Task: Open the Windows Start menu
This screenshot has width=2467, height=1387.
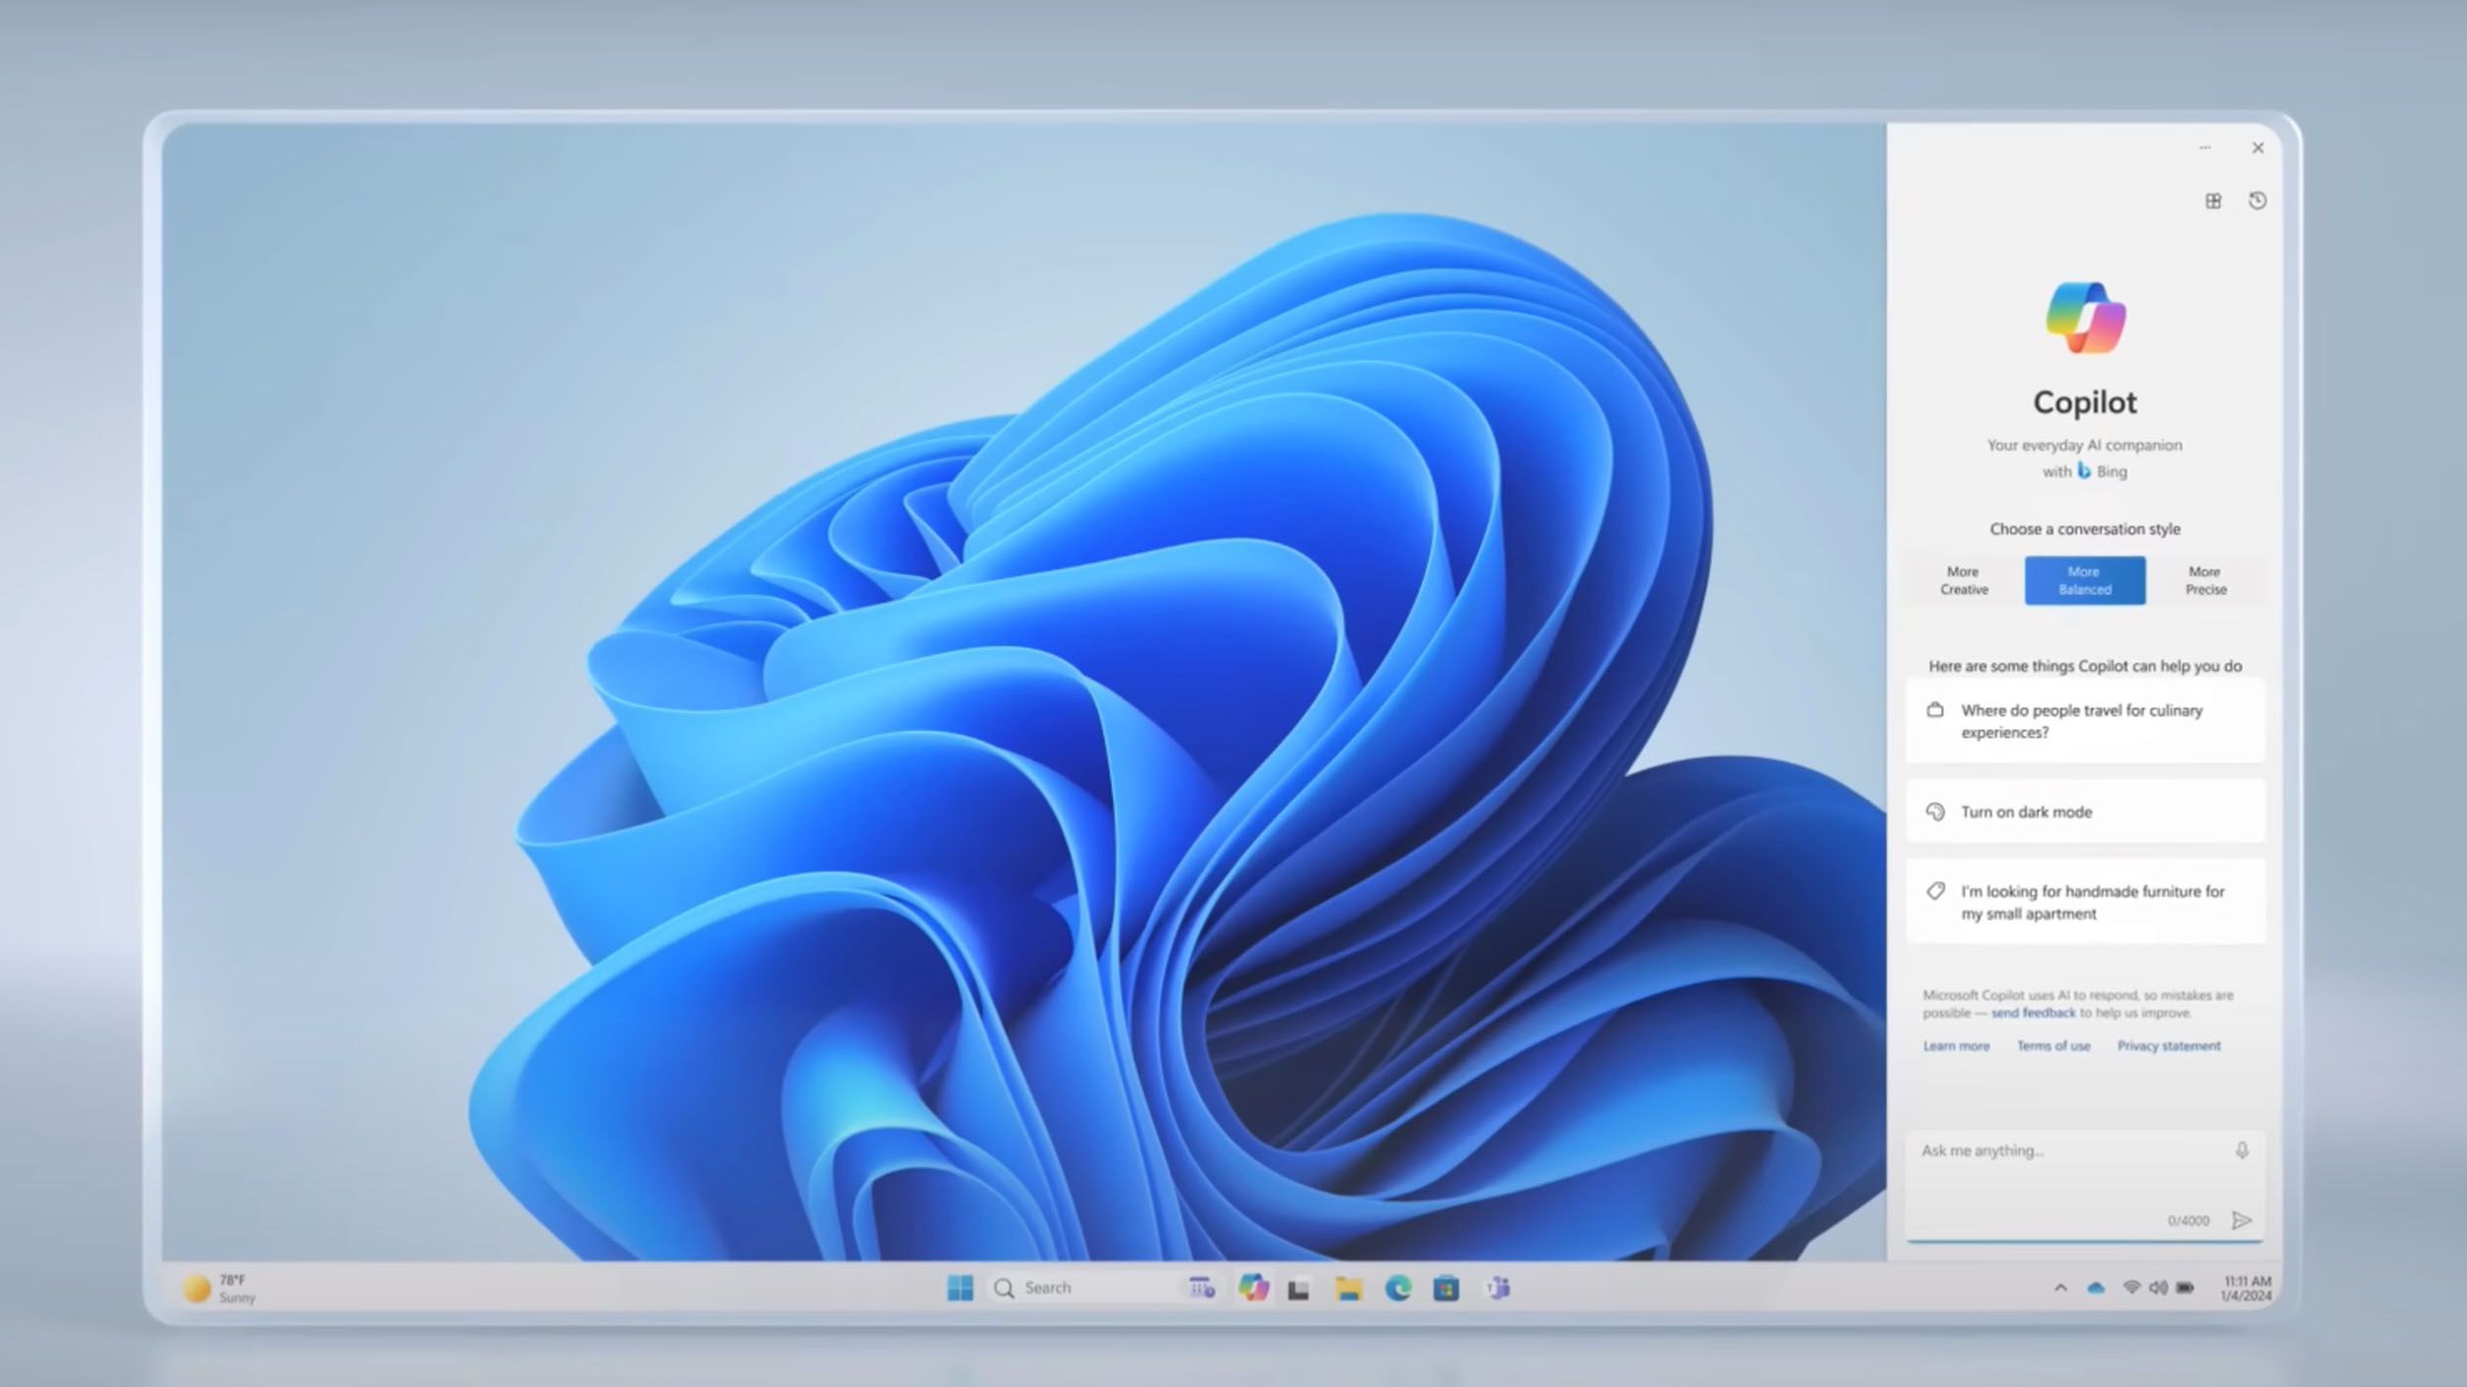Action: [x=960, y=1287]
